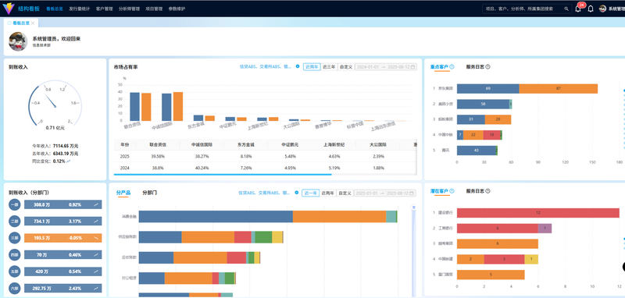Click the 二部 department circle
Screen dimensions: 625x298
pyautogui.click(x=15, y=222)
